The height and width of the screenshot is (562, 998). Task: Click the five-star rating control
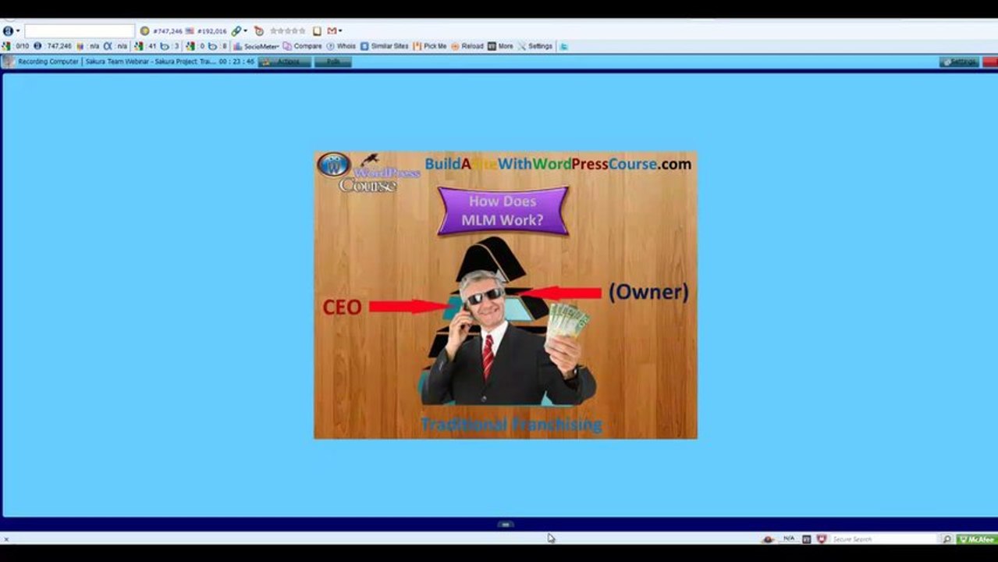[x=288, y=31]
